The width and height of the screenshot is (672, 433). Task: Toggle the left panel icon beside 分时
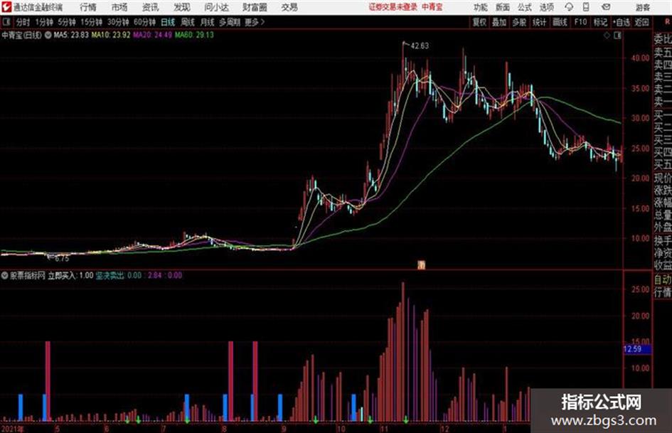point(6,22)
